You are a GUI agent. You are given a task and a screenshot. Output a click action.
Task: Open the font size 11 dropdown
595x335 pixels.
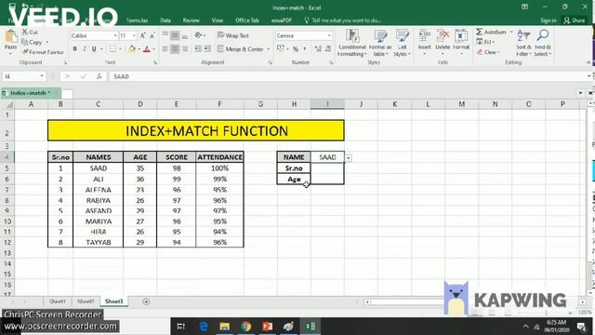(x=134, y=35)
